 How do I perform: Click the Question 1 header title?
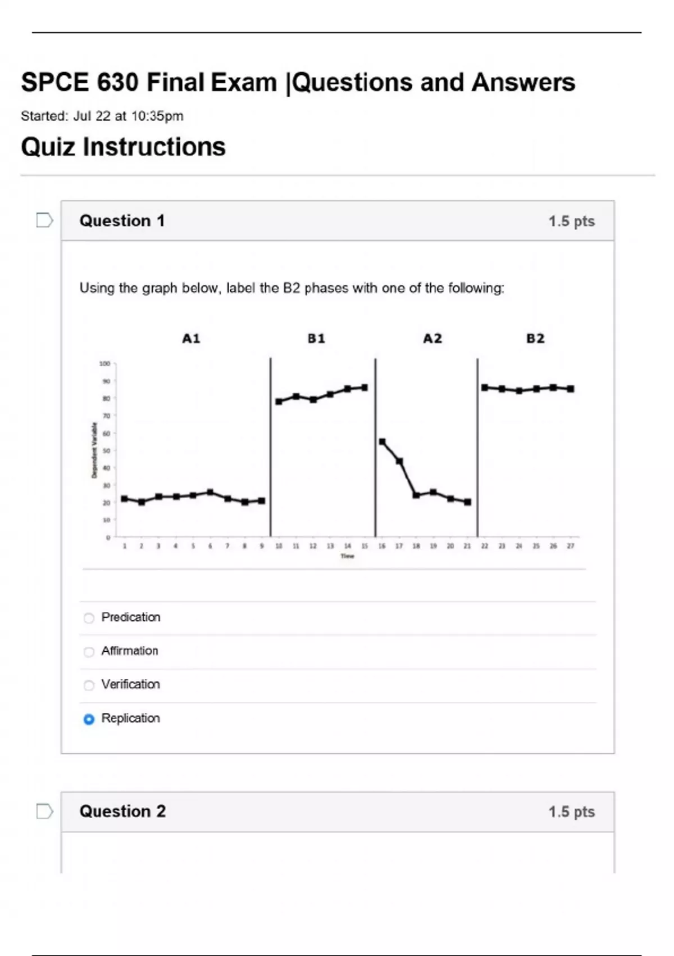[x=122, y=220]
